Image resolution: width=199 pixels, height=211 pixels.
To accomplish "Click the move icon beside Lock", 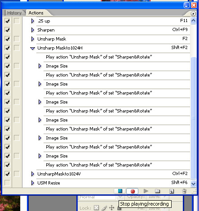I will coord(111,208).
